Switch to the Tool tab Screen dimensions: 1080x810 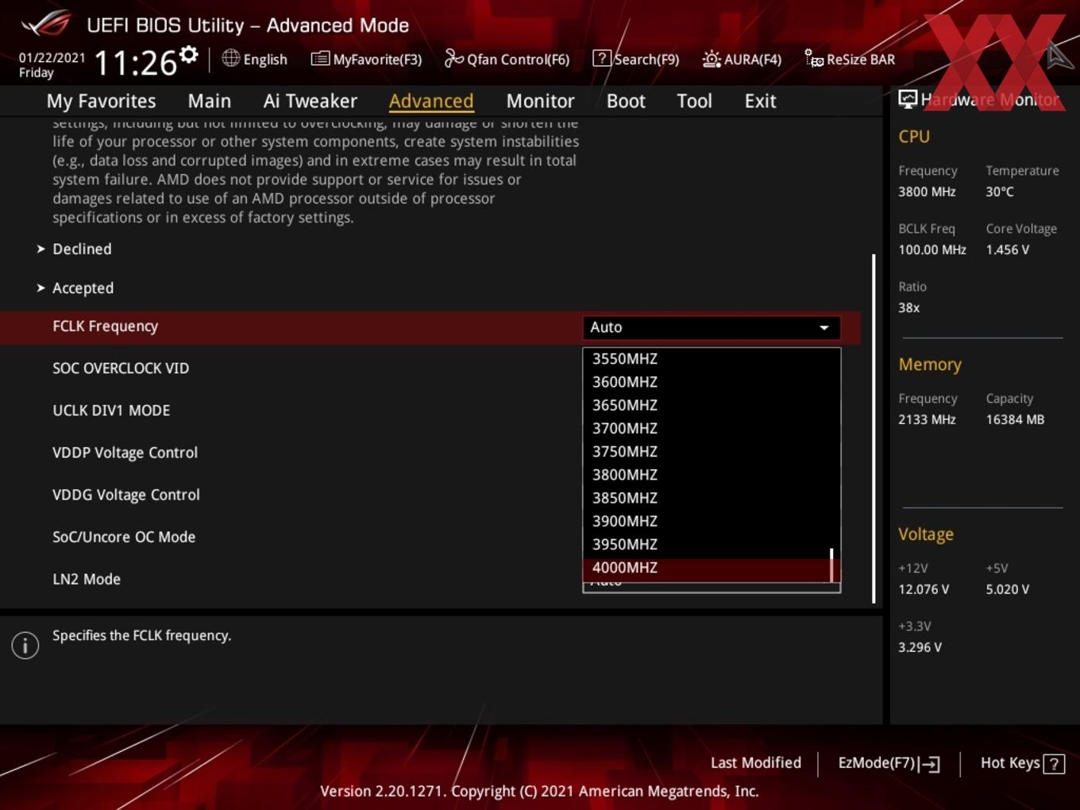tap(694, 101)
